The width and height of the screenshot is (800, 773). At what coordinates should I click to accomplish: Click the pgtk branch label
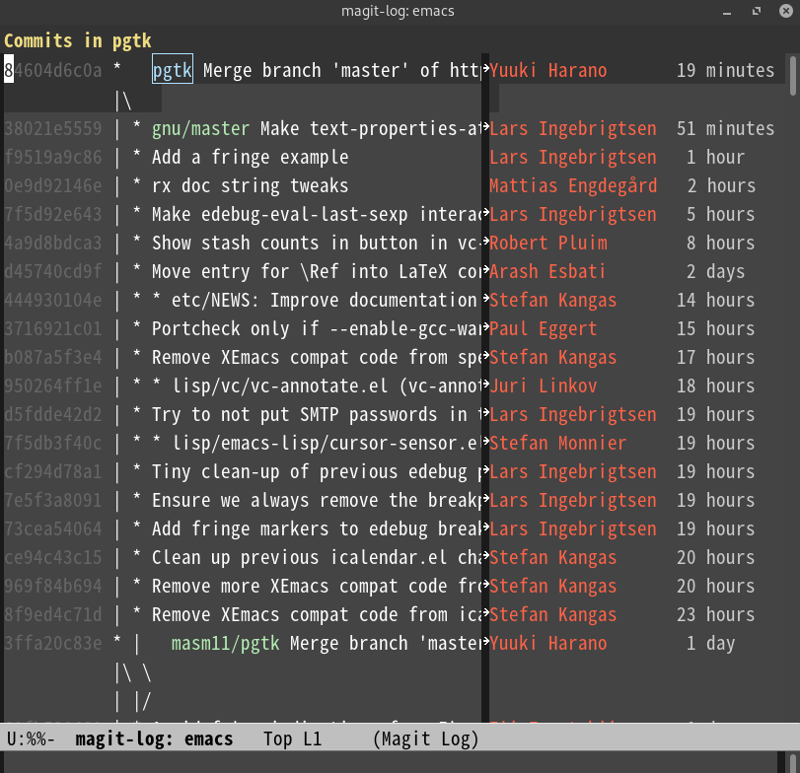pos(173,69)
